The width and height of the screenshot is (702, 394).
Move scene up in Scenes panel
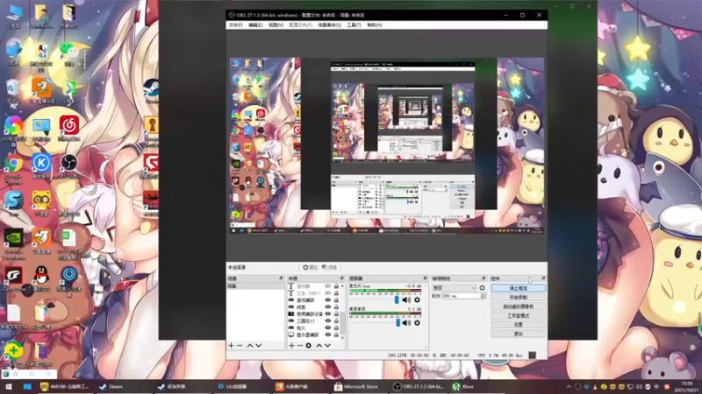[250, 346]
